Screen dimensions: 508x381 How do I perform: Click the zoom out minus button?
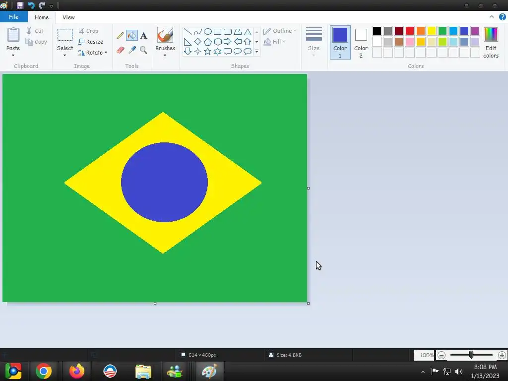click(x=441, y=355)
